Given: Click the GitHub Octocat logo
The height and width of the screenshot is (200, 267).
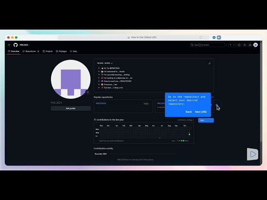Looking at the screenshot, I should [x=15, y=45].
